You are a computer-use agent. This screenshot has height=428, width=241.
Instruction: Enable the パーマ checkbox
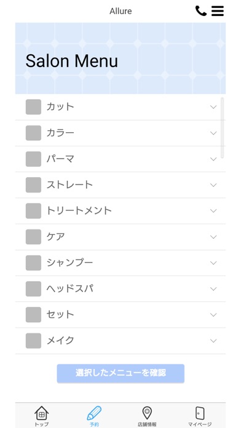[33, 159]
